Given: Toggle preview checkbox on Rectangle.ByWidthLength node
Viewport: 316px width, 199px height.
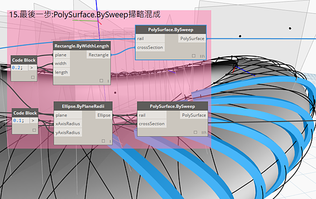Looking at the screenshot, I should click(101, 81).
